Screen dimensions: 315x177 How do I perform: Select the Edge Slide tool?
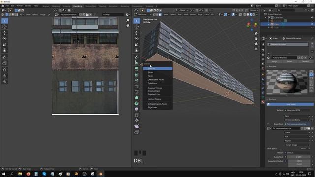137,115
